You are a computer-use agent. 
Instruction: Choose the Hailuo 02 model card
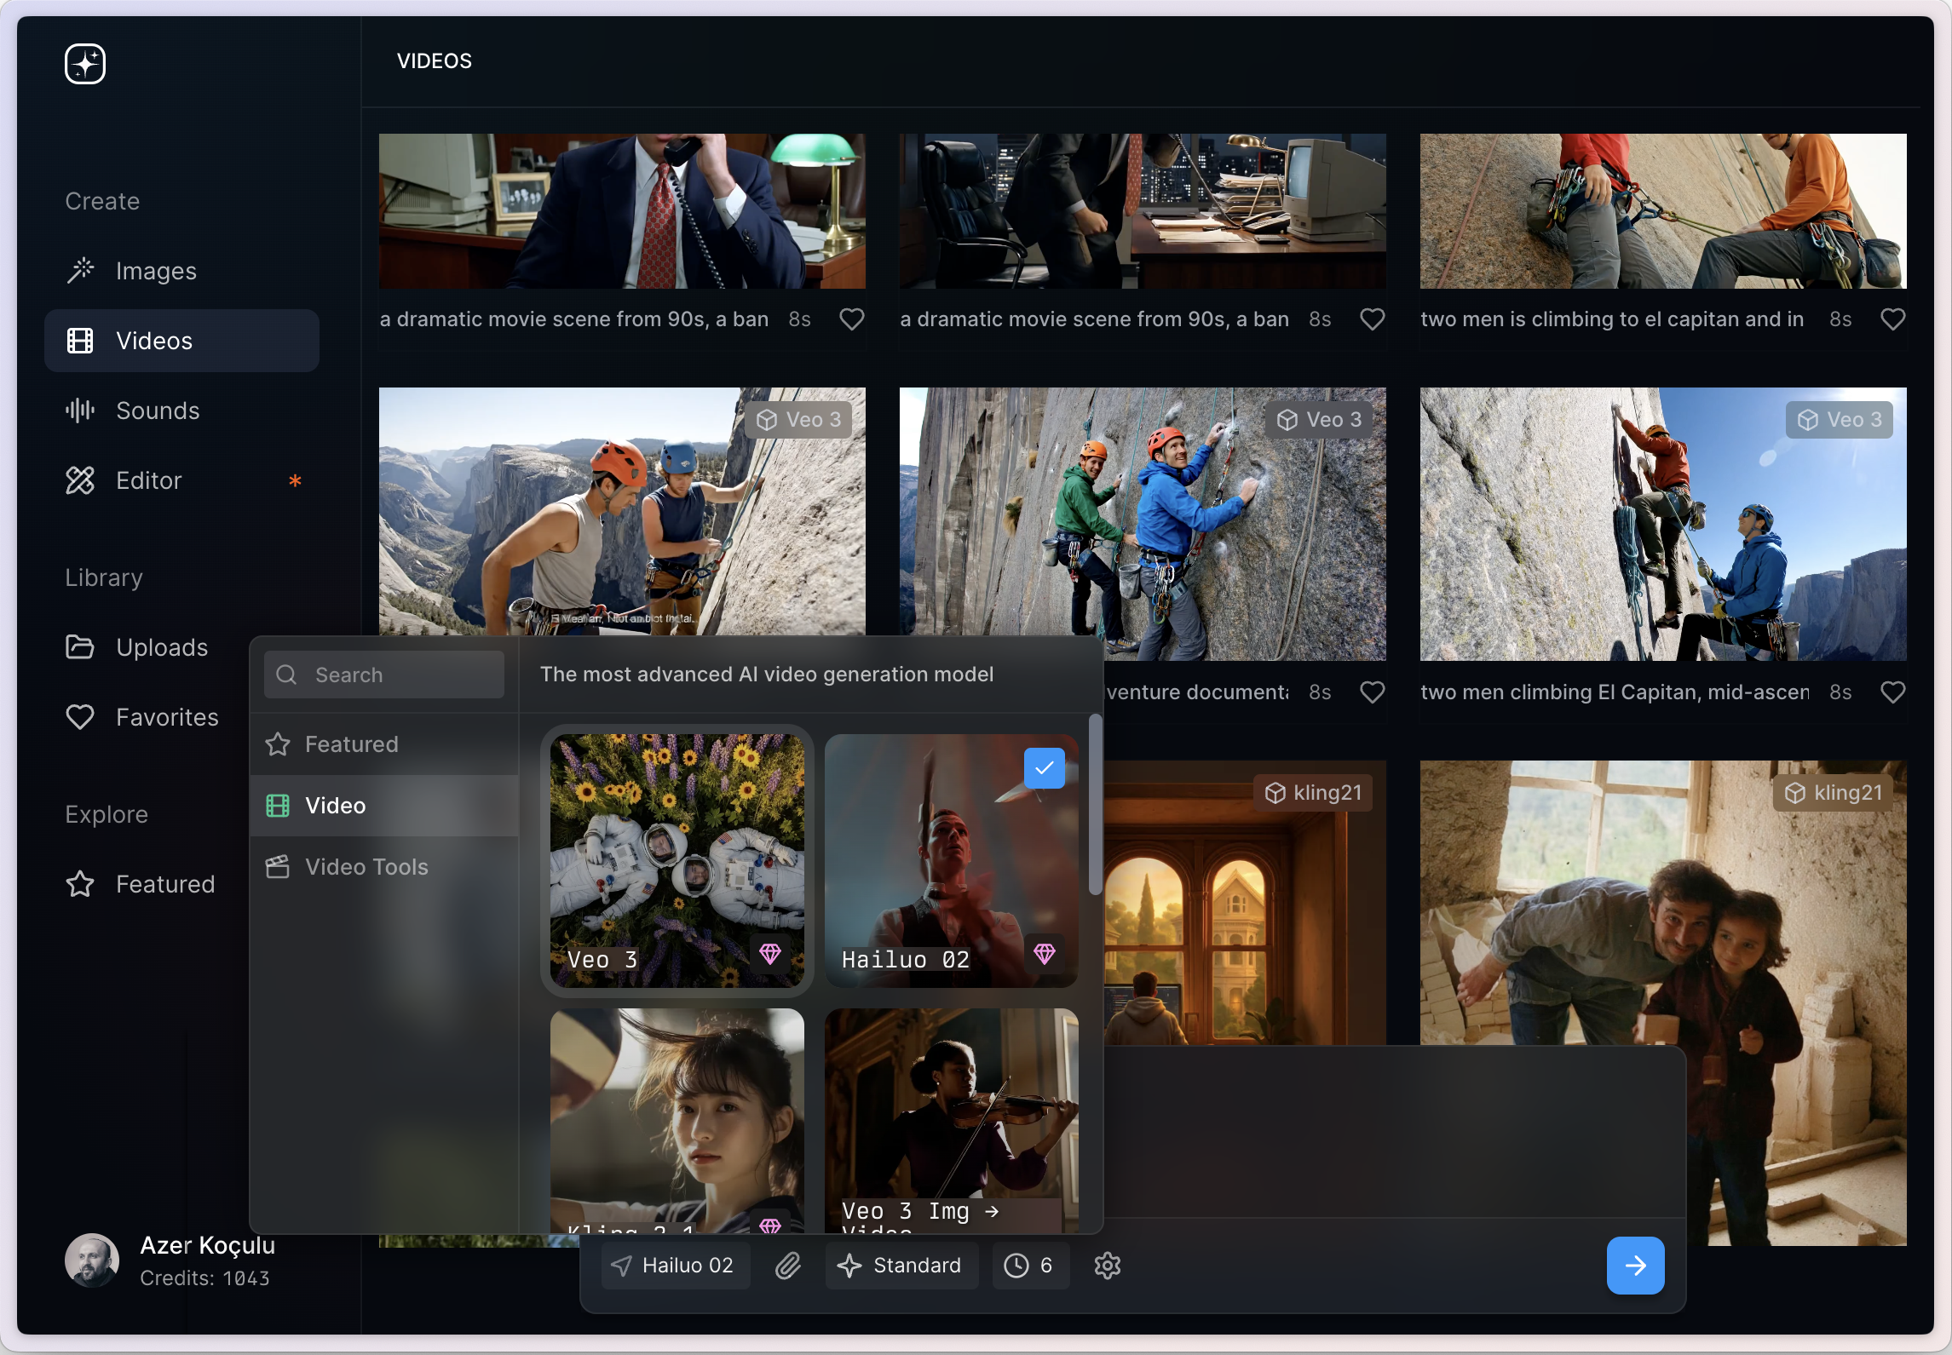click(952, 861)
